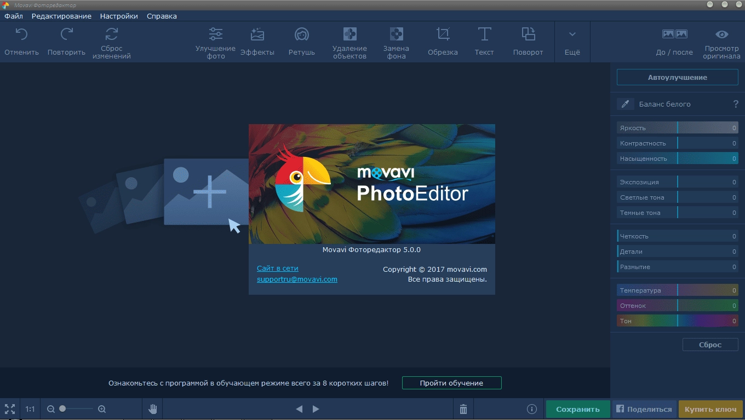This screenshot has height=420, width=745.
Task: Click the add-image placeholder with plus
Action: click(206, 192)
